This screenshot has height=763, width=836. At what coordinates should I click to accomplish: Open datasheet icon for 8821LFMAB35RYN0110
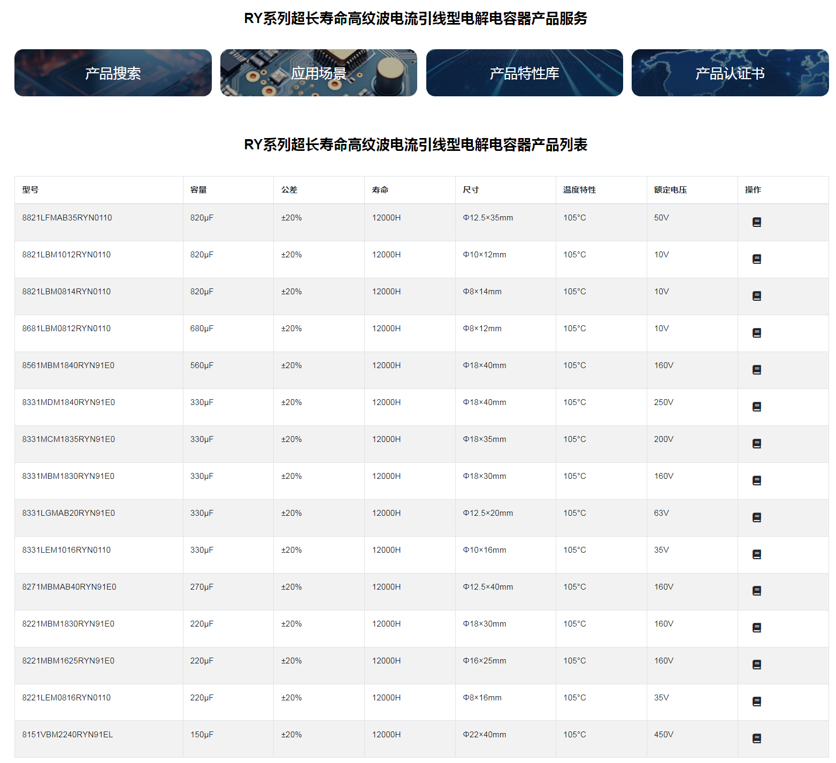(756, 222)
